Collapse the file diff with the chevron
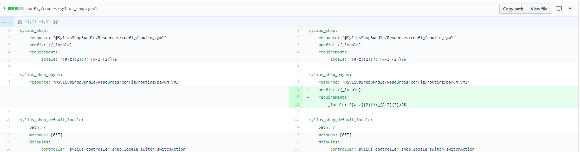 pos(570,9)
